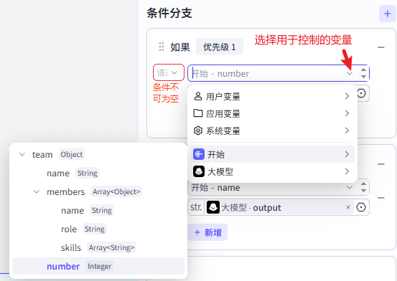Click the 新增 add condition button
This screenshot has width=397, height=281.
[x=207, y=232]
